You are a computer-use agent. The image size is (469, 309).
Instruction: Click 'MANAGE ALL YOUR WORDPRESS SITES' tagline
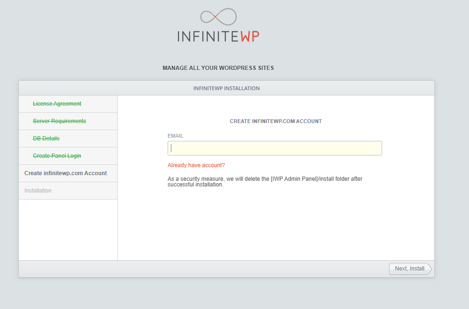point(218,68)
